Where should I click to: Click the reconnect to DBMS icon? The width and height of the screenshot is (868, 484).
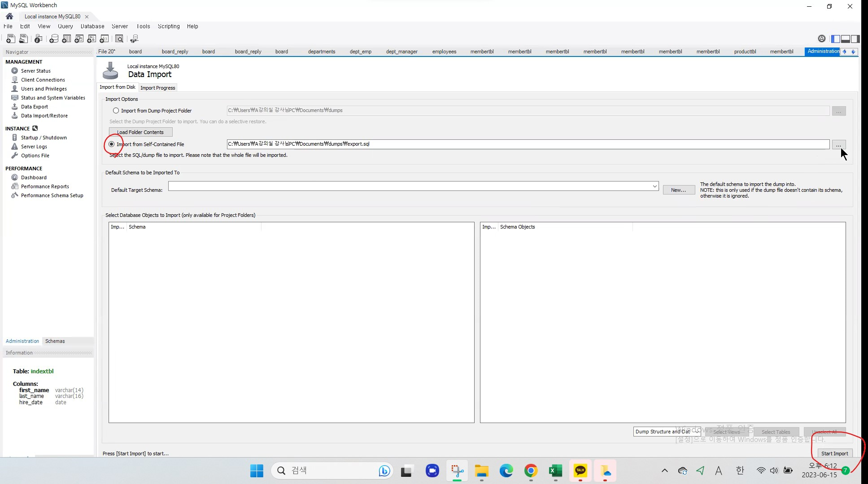click(x=134, y=39)
